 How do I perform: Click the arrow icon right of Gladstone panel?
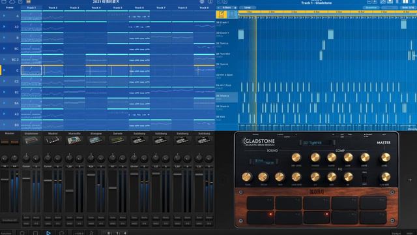coord(410,180)
